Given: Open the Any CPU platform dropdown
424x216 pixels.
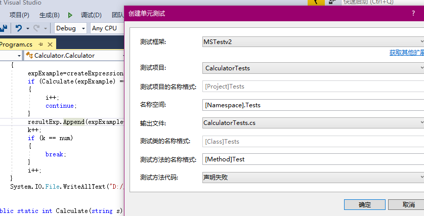Looking at the screenshot, I should coord(107,28).
